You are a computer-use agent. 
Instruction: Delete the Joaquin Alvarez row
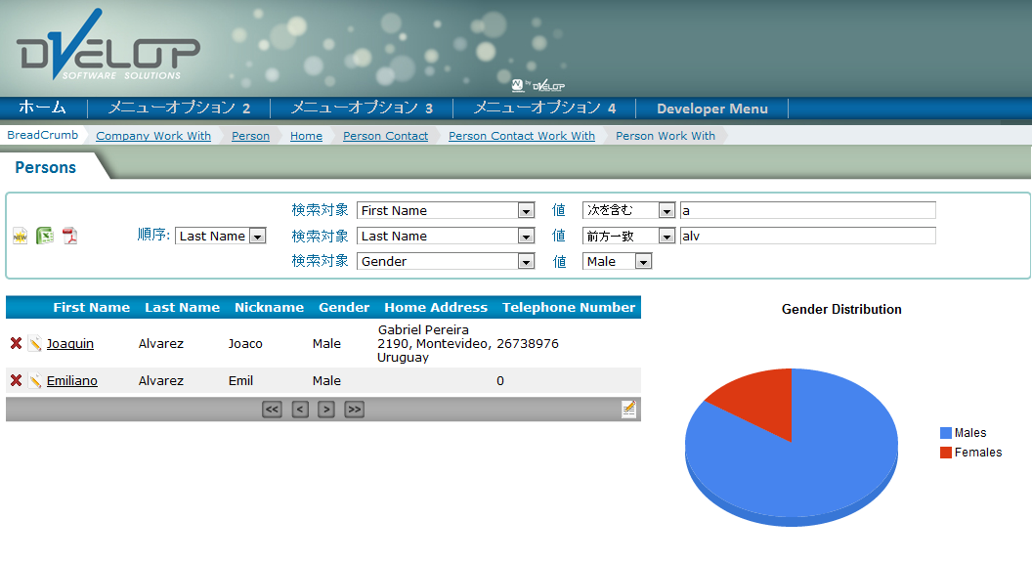pyautogui.click(x=16, y=343)
